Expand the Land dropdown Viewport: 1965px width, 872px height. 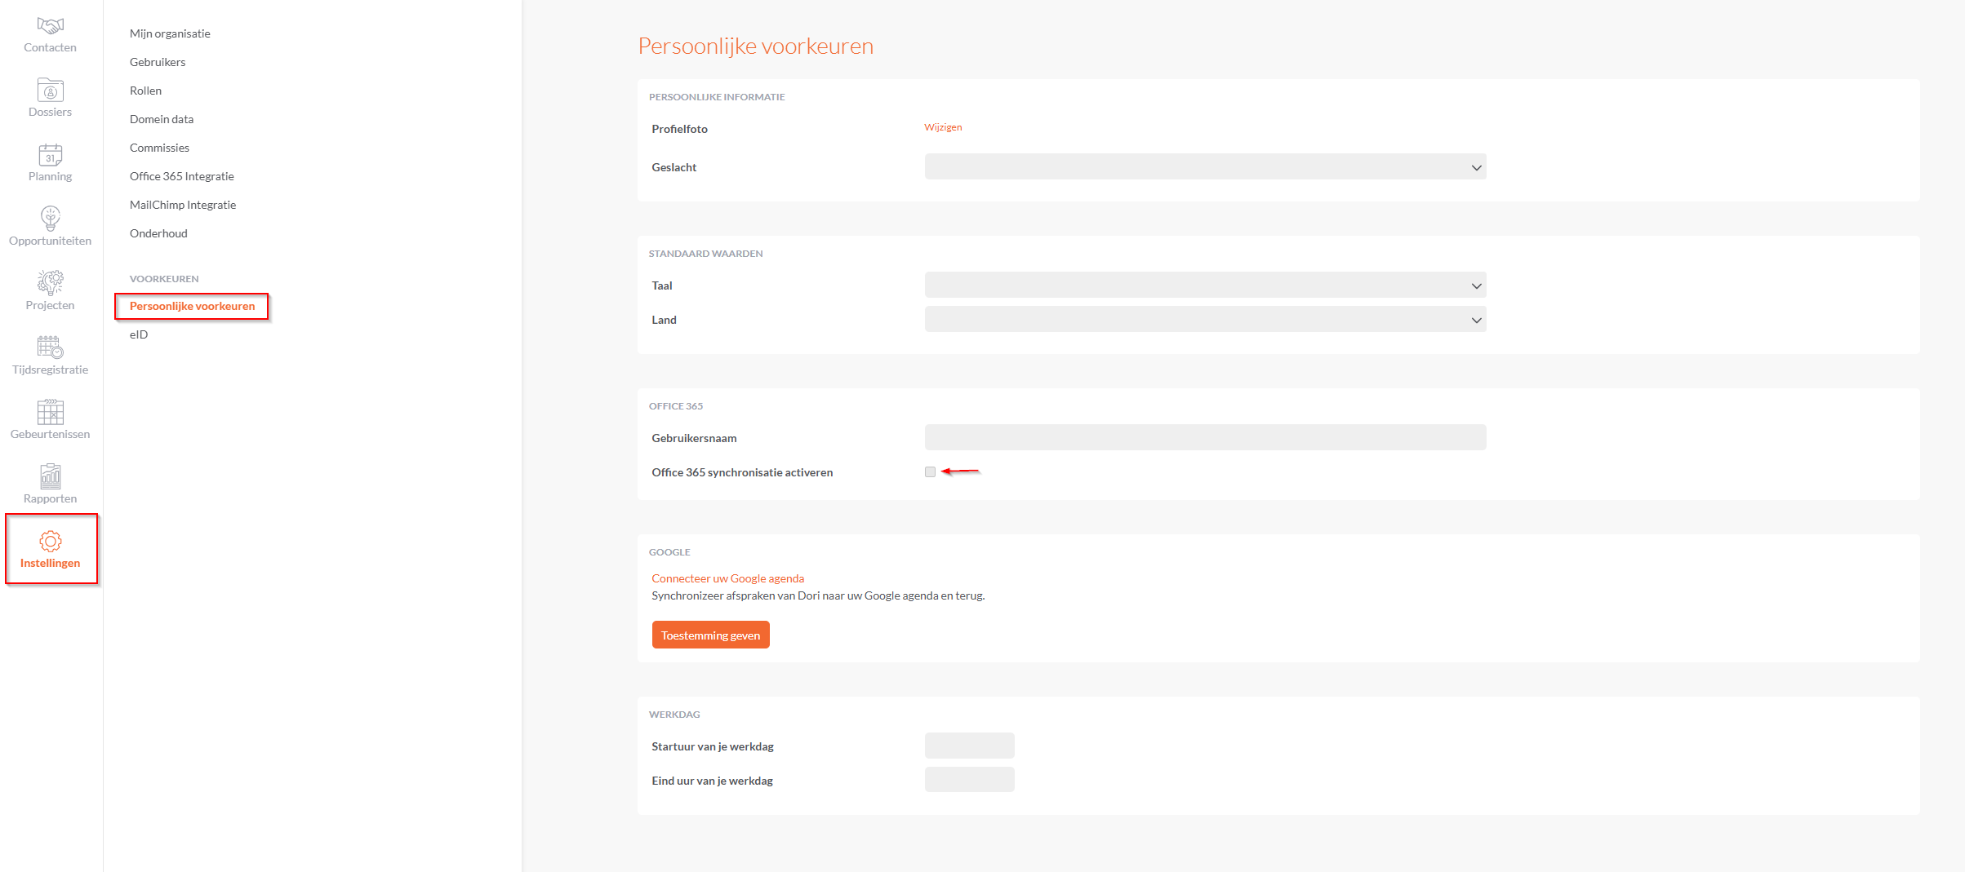click(1205, 320)
